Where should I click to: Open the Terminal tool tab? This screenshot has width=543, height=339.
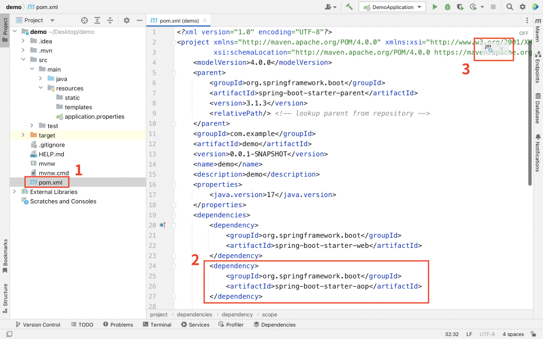[157, 325]
